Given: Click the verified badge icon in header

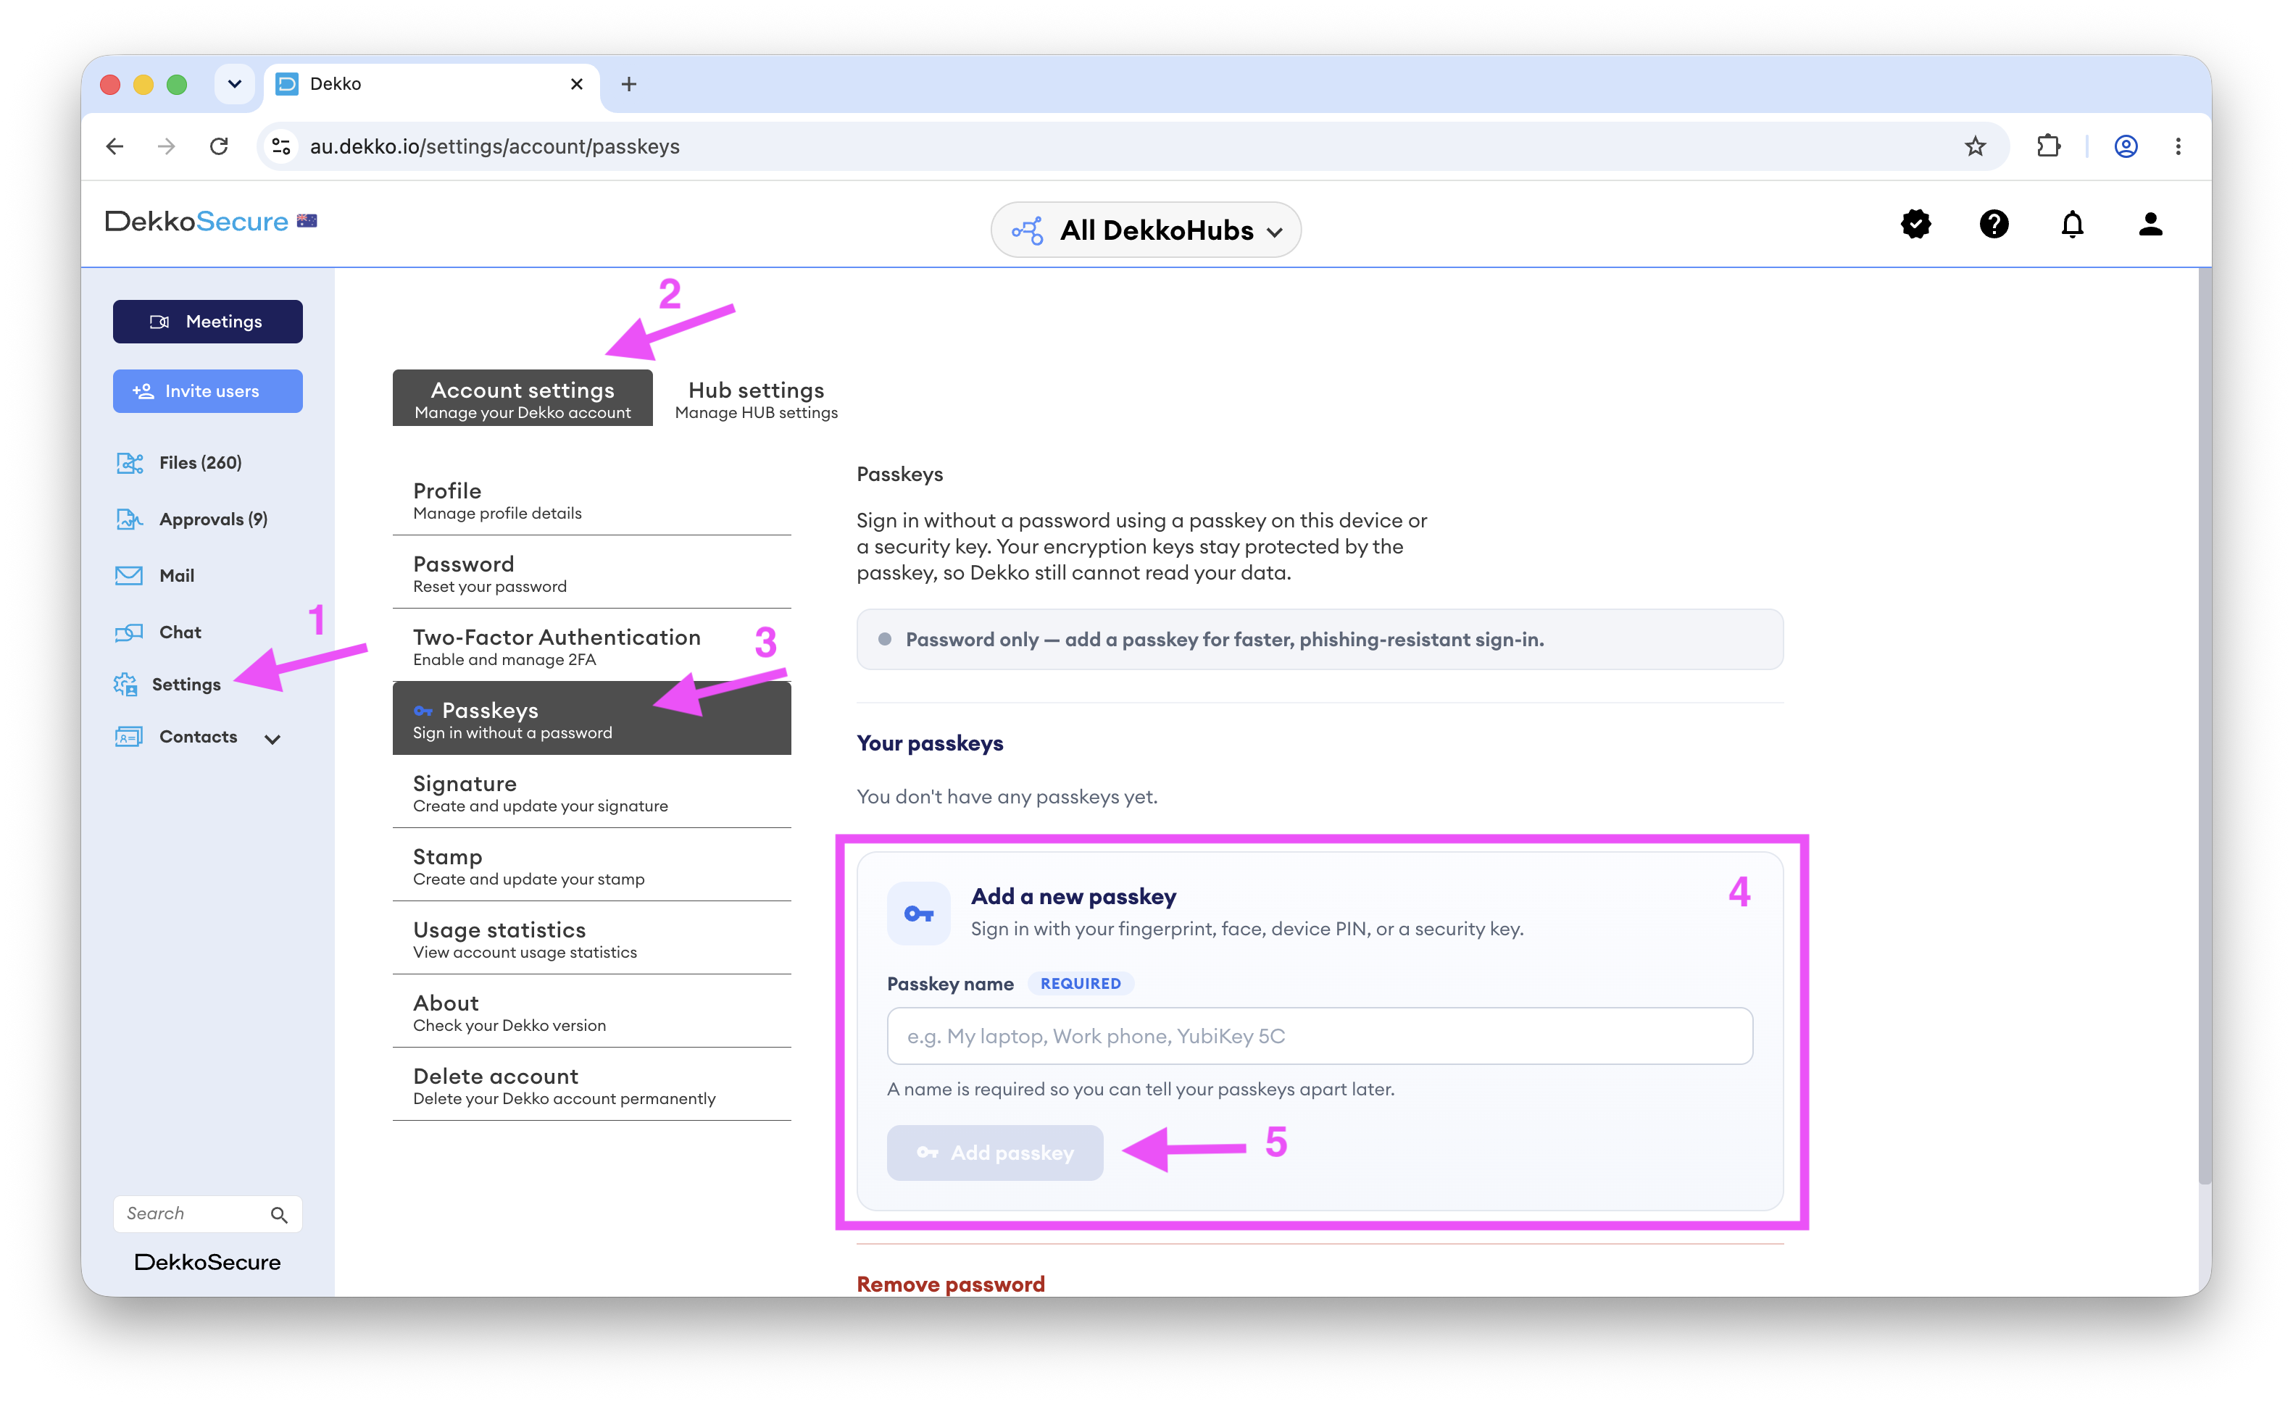Looking at the screenshot, I should (x=1915, y=225).
